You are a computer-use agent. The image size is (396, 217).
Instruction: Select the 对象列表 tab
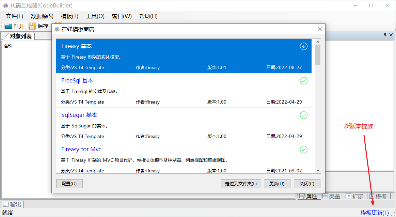pos(20,36)
